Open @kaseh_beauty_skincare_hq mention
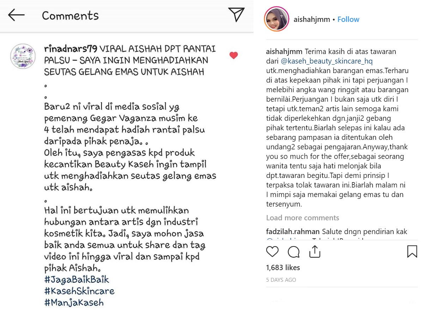The image size is (421, 310). (x=327, y=61)
